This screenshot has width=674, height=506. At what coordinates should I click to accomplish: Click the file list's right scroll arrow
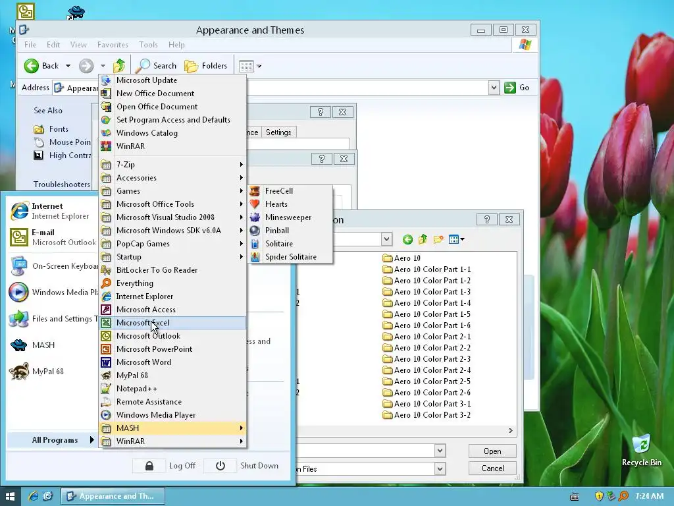[x=510, y=430]
